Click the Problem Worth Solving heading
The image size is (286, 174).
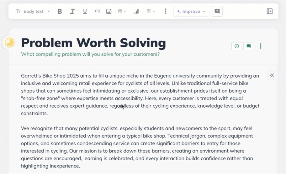pos(93,43)
